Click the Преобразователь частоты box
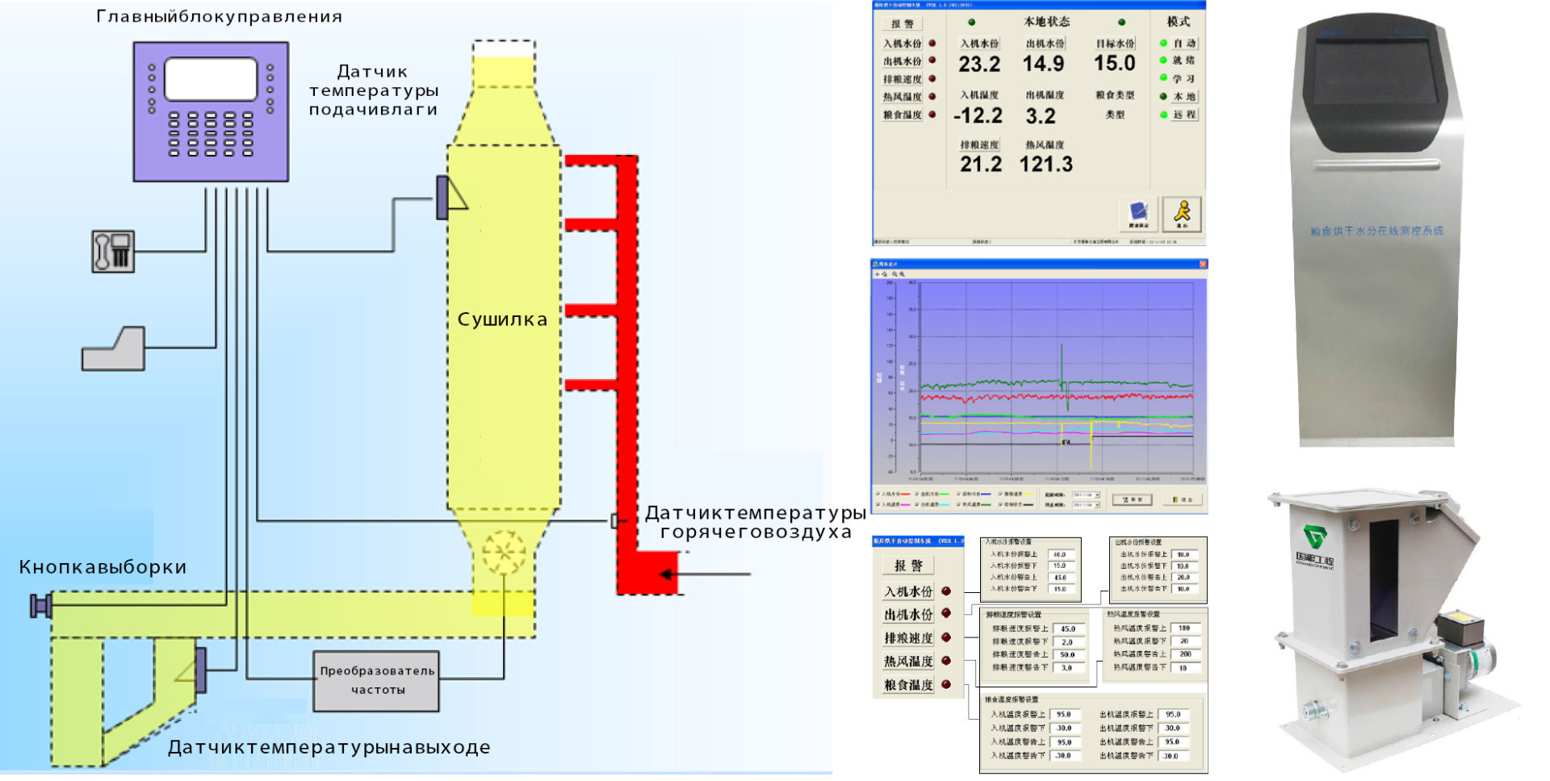Image resolution: width=1550 pixels, height=781 pixels. tap(376, 681)
